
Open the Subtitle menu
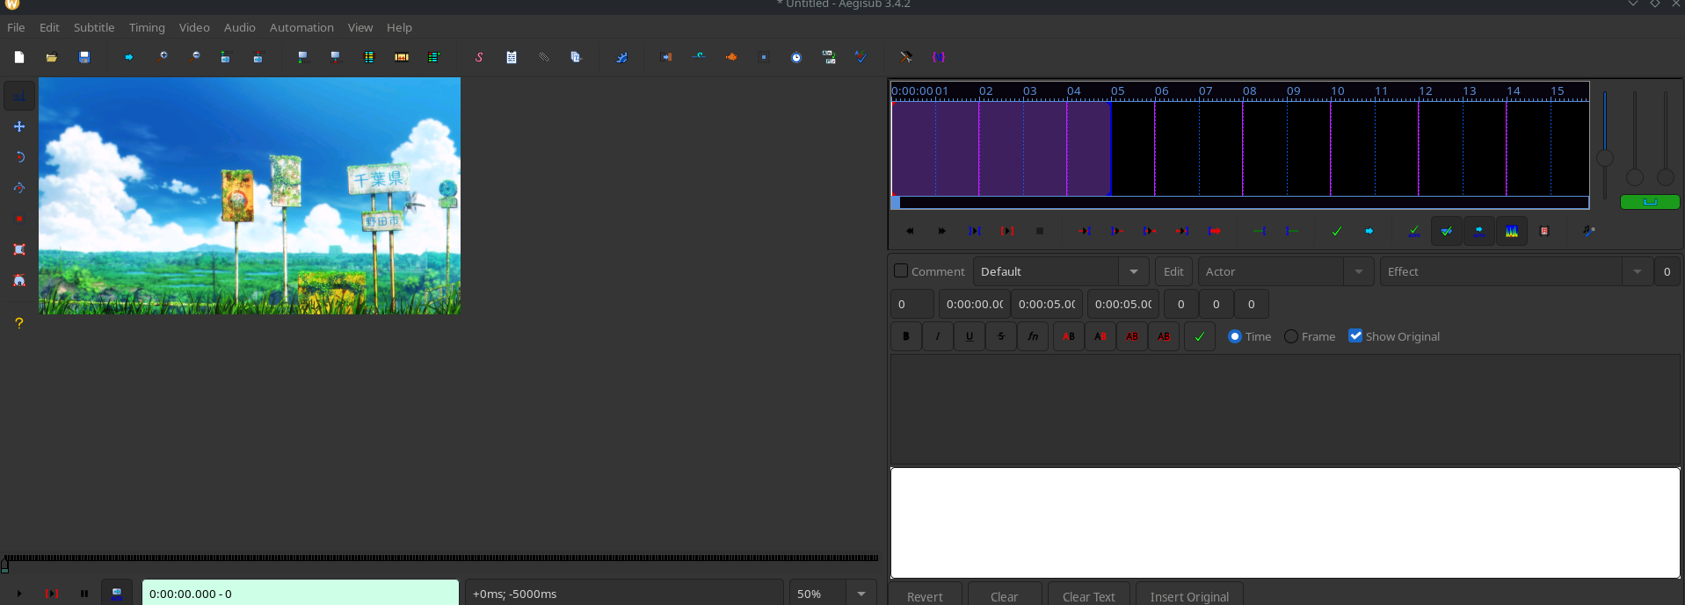[x=94, y=27]
